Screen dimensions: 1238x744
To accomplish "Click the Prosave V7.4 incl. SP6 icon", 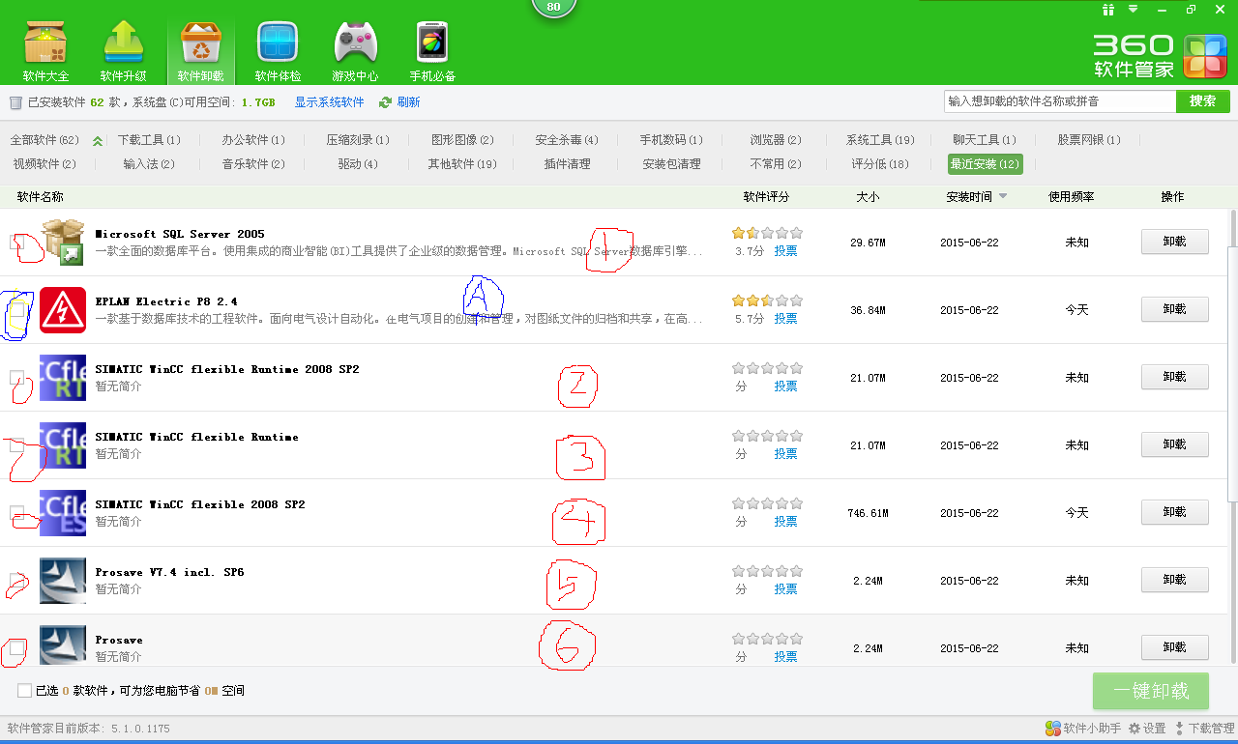I will point(63,581).
